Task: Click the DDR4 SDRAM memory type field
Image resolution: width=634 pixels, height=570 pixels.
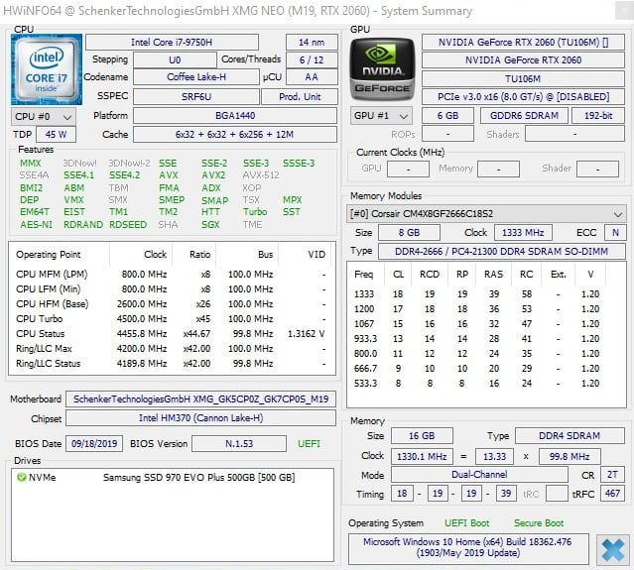Action: (x=570, y=435)
